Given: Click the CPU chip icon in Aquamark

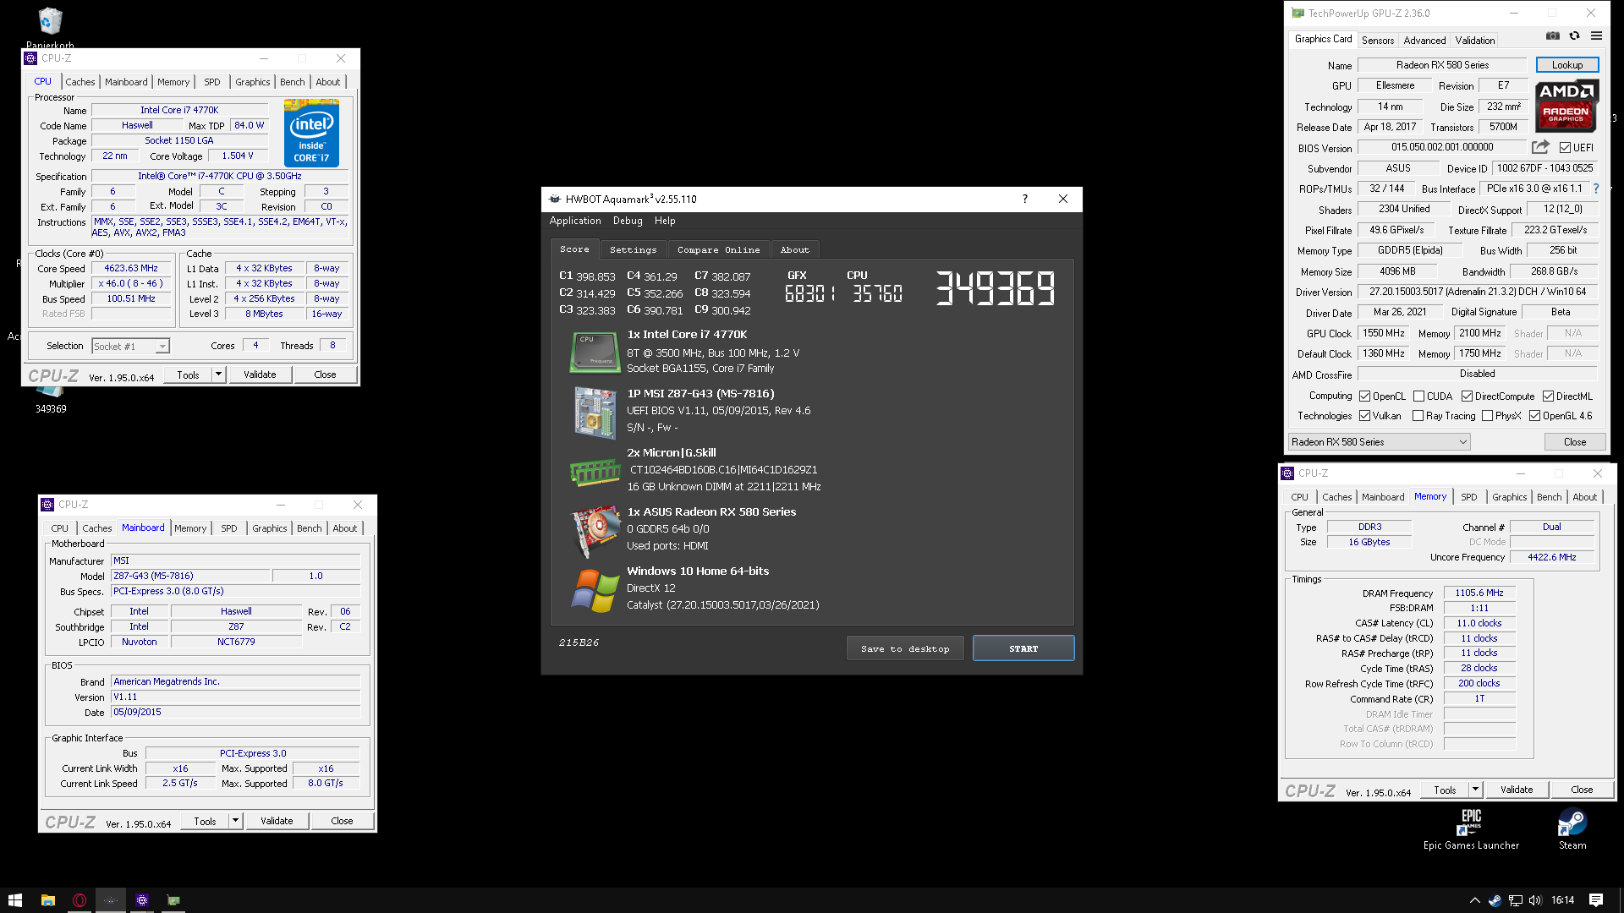Looking at the screenshot, I should 595,352.
